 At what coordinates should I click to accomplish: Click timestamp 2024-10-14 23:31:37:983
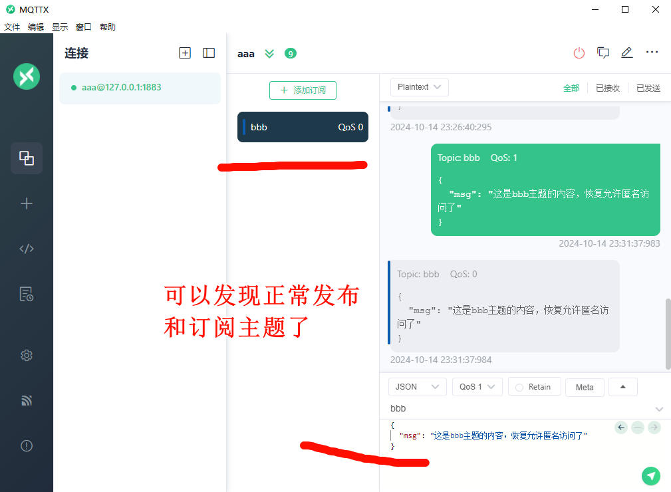tap(609, 243)
